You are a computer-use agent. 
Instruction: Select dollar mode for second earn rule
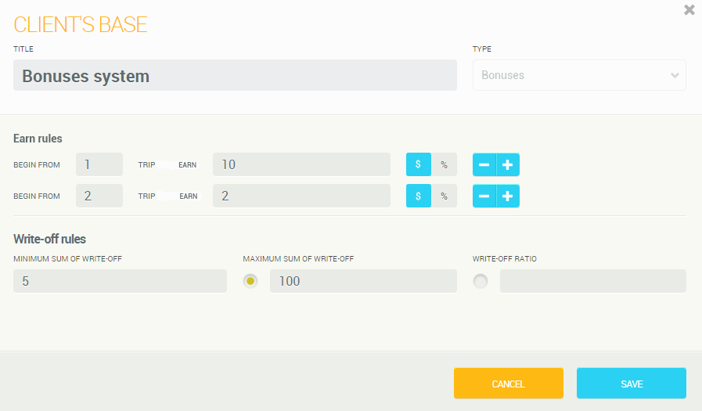pos(419,196)
